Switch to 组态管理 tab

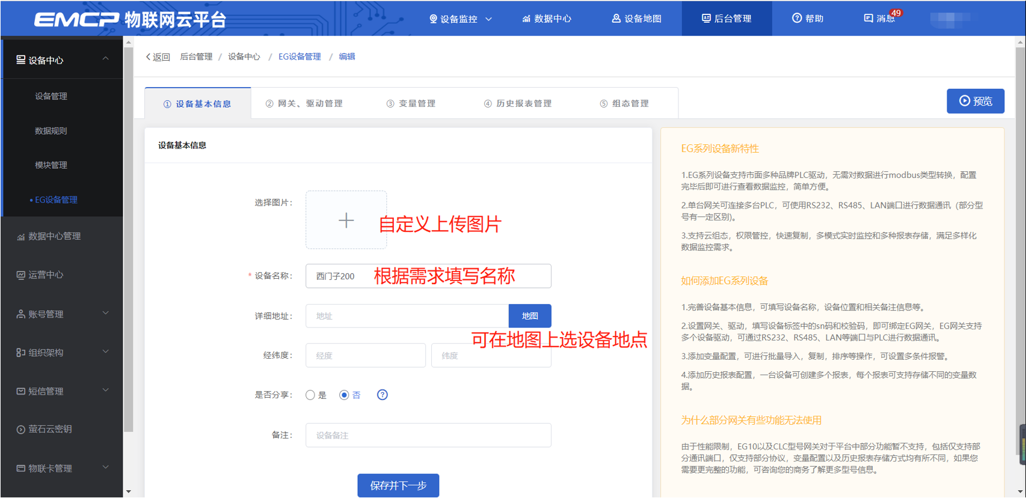tap(624, 103)
